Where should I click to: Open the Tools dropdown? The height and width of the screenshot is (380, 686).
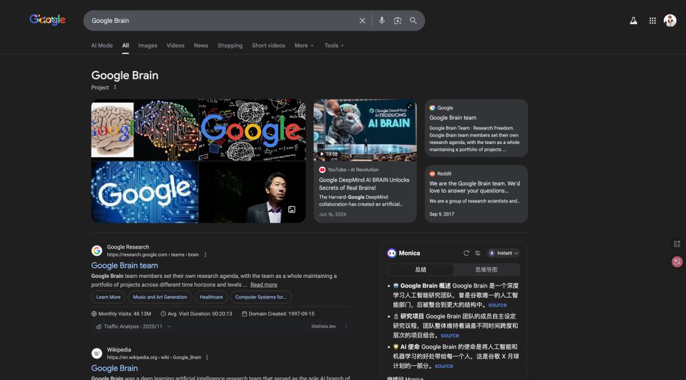click(334, 46)
